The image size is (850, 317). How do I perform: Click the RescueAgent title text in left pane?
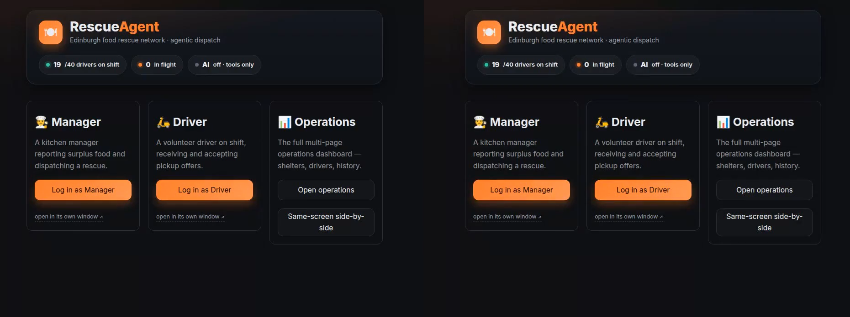point(114,27)
